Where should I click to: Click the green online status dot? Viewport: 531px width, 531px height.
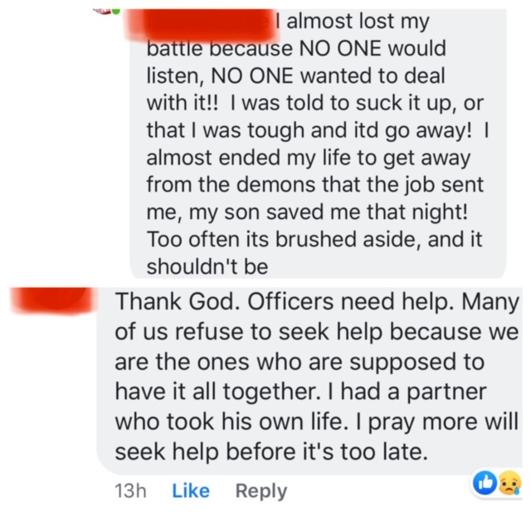[116, 11]
